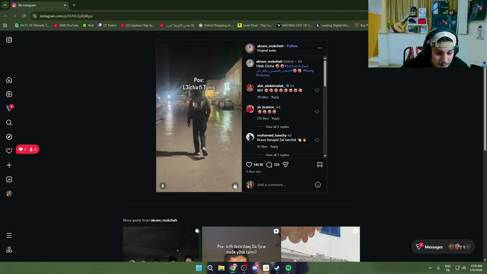
Task: Open Reels from the sidebar
Action: [x=9, y=94]
